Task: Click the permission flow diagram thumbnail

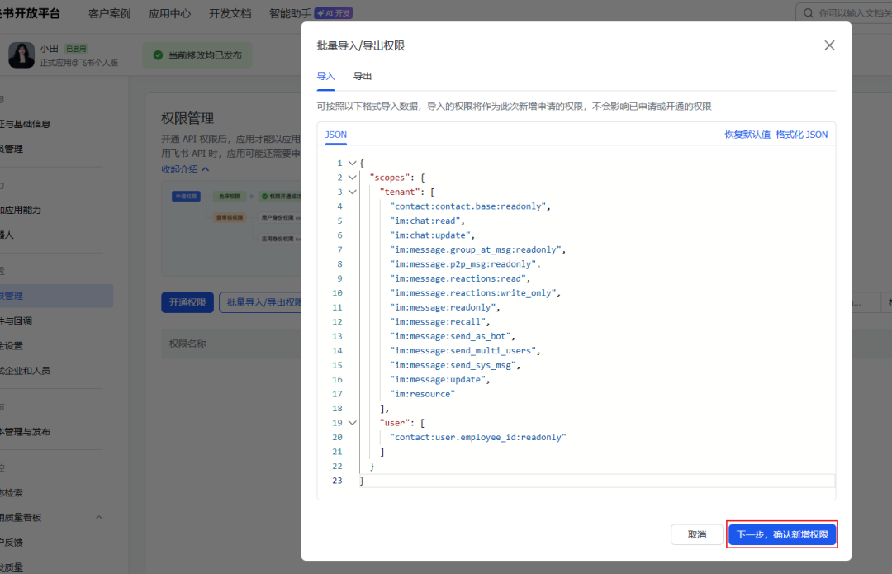Action: (x=231, y=229)
